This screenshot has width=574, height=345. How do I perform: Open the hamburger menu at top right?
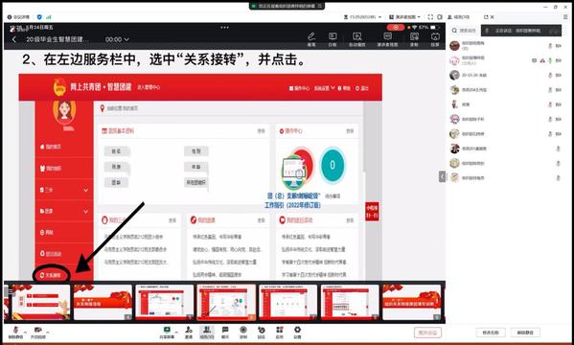[566, 17]
